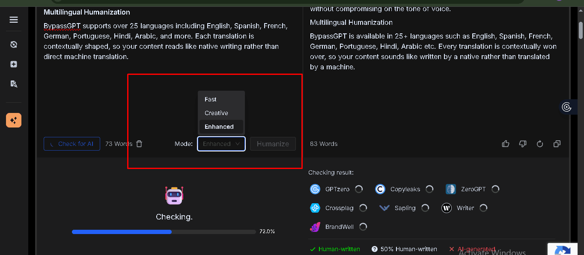Copy the humanized output text
Image resolution: width=584 pixels, height=255 pixels.
coord(557,144)
